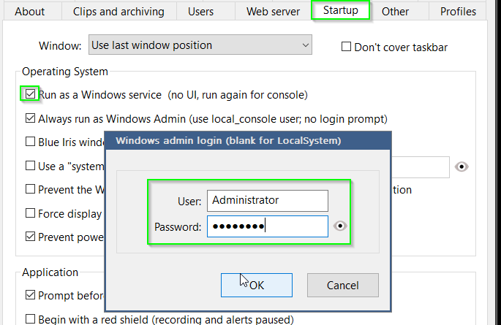Viewport: 501px width, 325px height.
Task: Enable Don't cover taskbar checkbox
Action: click(x=346, y=47)
